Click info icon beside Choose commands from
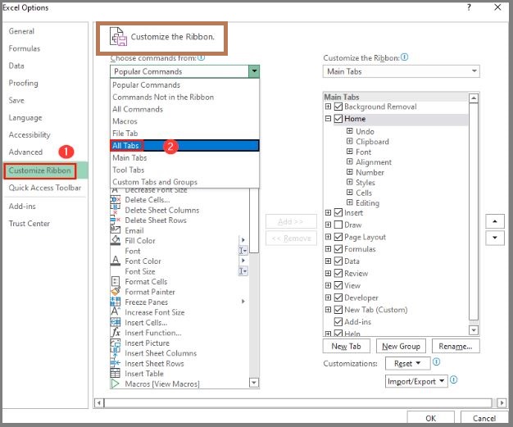The width and height of the screenshot is (513, 427). [202, 57]
